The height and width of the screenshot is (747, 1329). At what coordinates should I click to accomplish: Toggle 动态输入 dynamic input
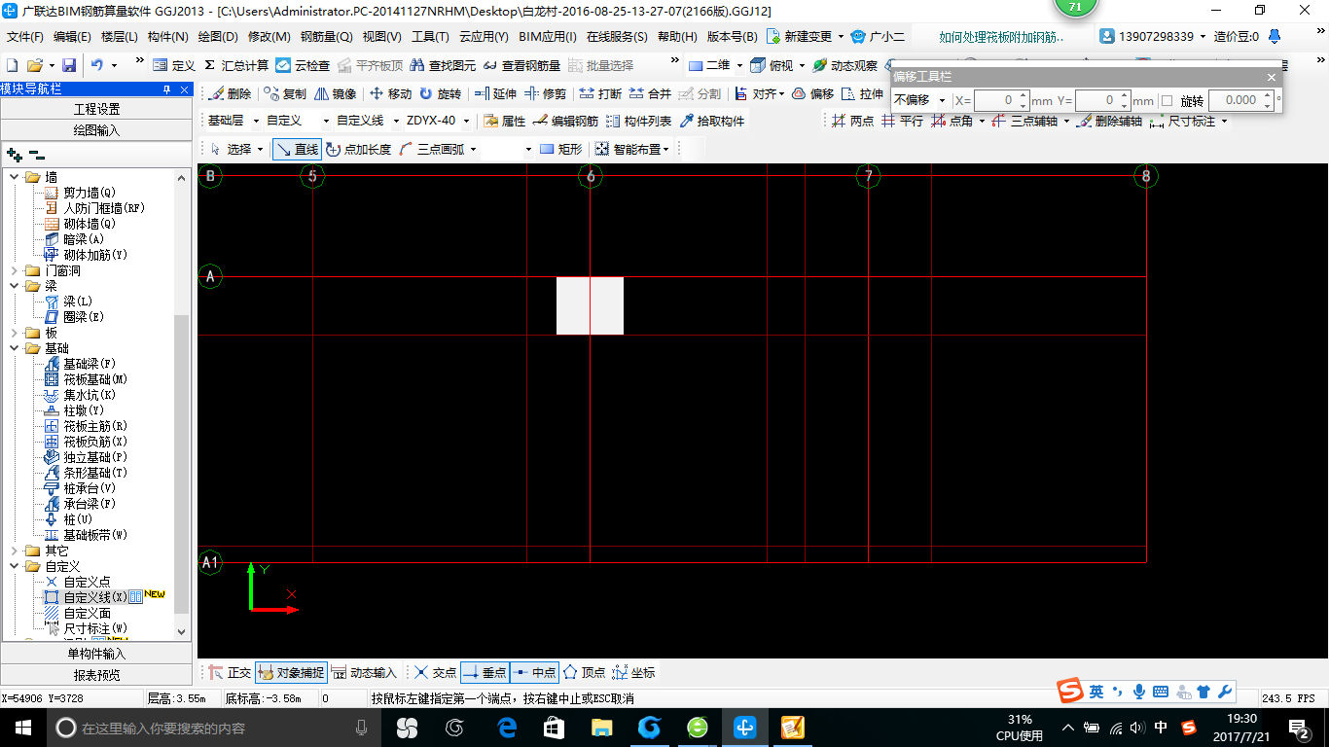[365, 672]
